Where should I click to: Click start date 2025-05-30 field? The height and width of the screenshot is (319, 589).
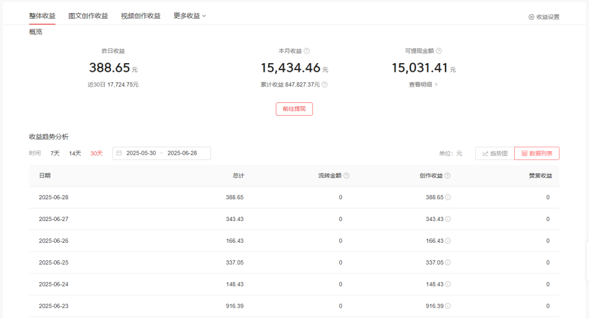coord(141,154)
